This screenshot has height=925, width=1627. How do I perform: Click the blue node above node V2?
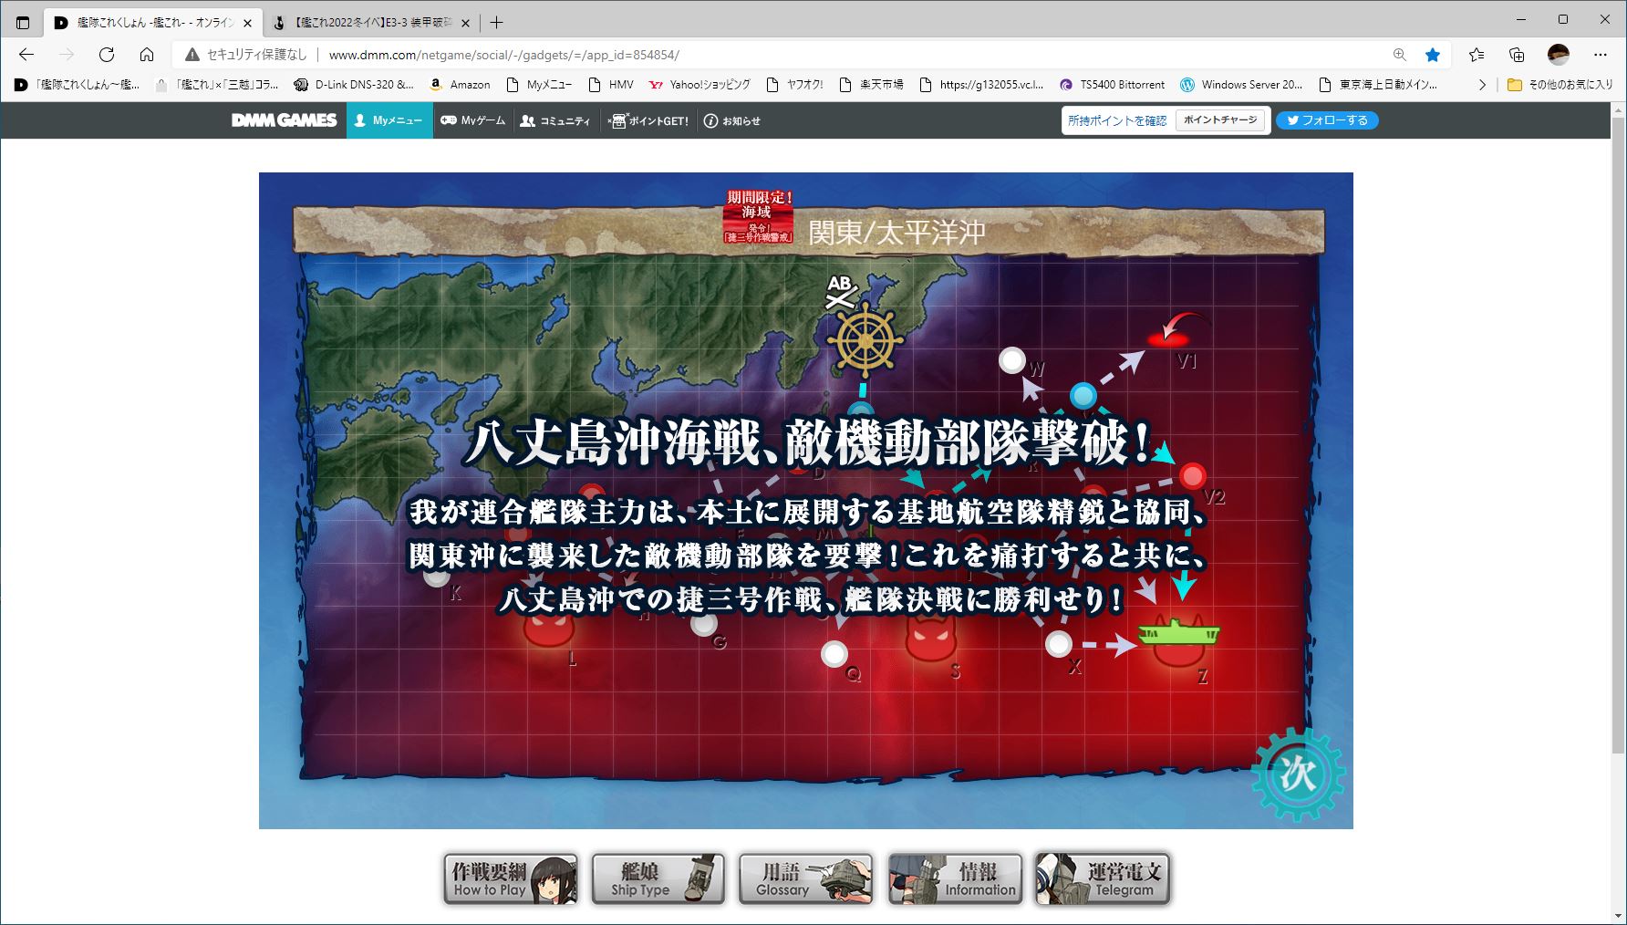point(1083,396)
